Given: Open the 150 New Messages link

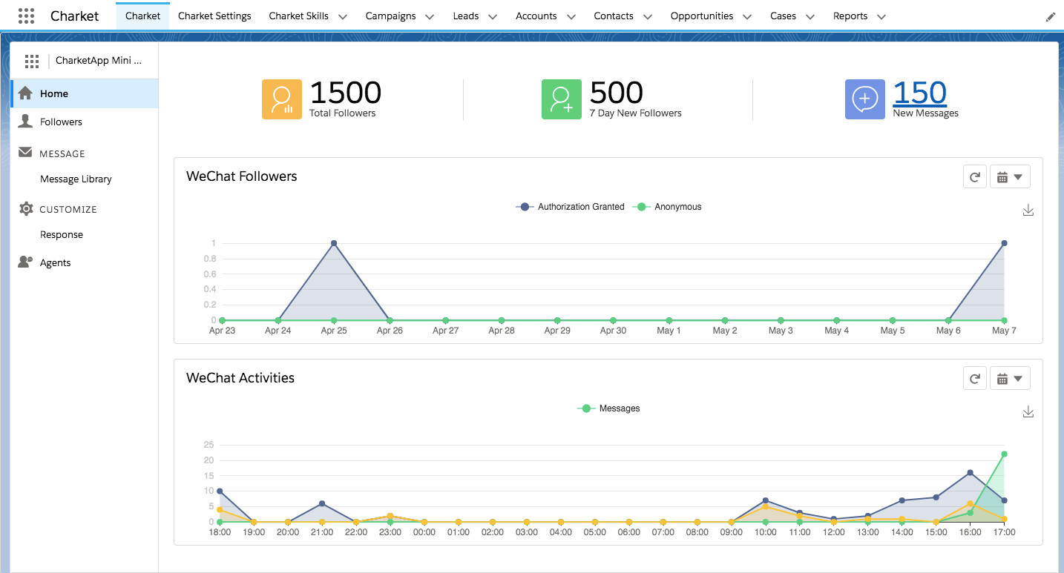Looking at the screenshot, I should click(x=919, y=93).
